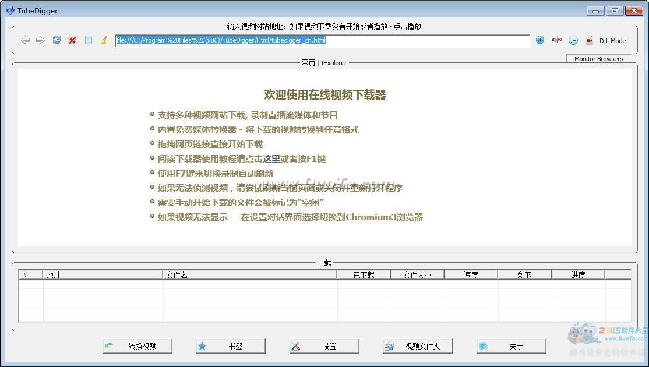The height and width of the screenshot is (367, 649).
Task: Open a blank new page icon
Action: pos(88,40)
